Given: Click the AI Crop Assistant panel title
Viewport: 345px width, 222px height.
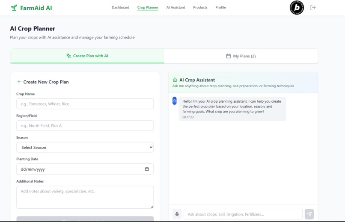Looking at the screenshot, I should coord(197,80).
